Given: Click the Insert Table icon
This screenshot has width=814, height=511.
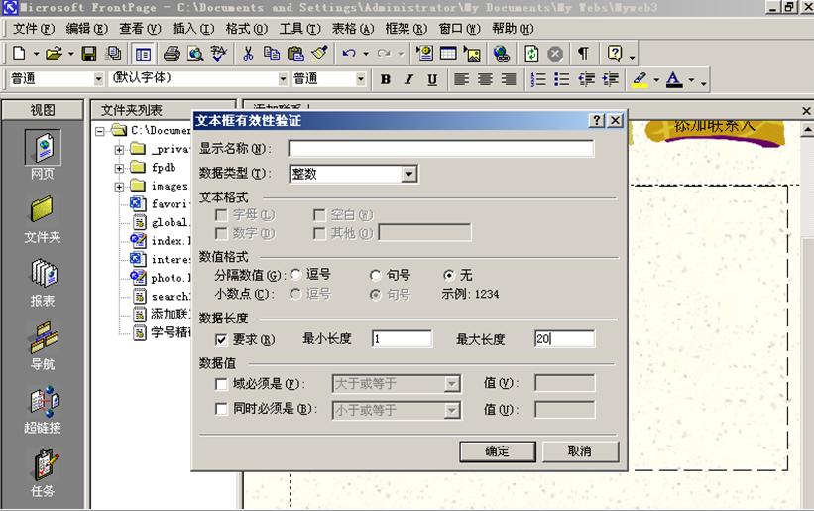Looking at the screenshot, I should 448,53.
